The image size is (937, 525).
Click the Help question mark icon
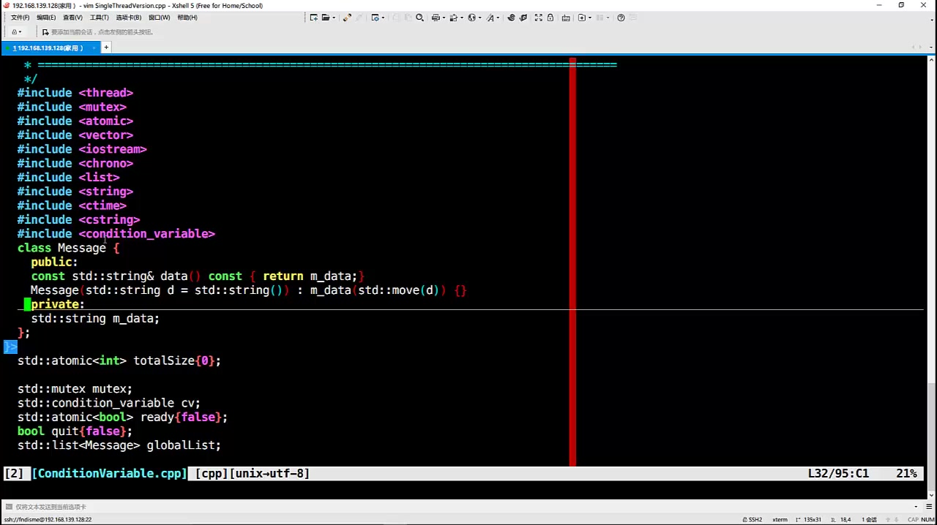click(621, 18)
